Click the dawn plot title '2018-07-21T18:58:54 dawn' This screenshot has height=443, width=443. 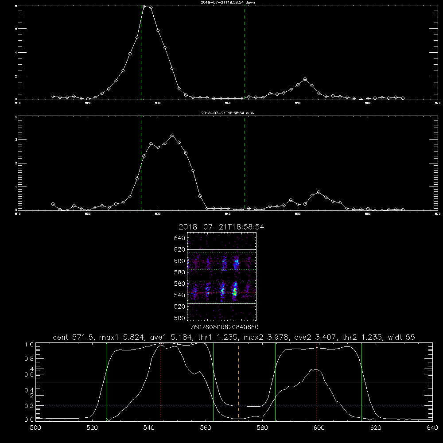click(228, 2)
